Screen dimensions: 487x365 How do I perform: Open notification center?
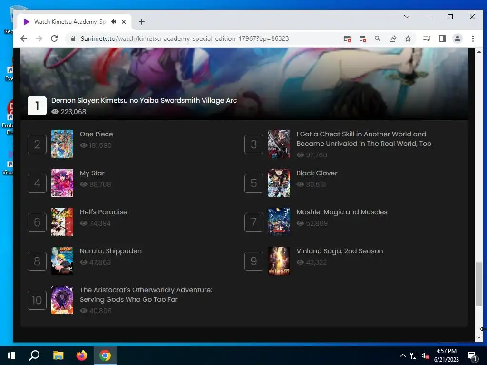pyautogui.click(x=472, y=356)
